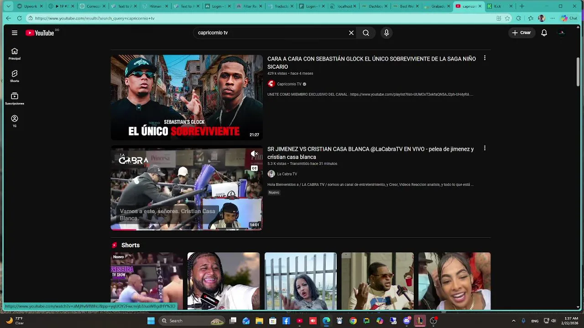Open the Tú section in the sidebar
The width and height of the screenshot is (584, 328).
[15, 121]
